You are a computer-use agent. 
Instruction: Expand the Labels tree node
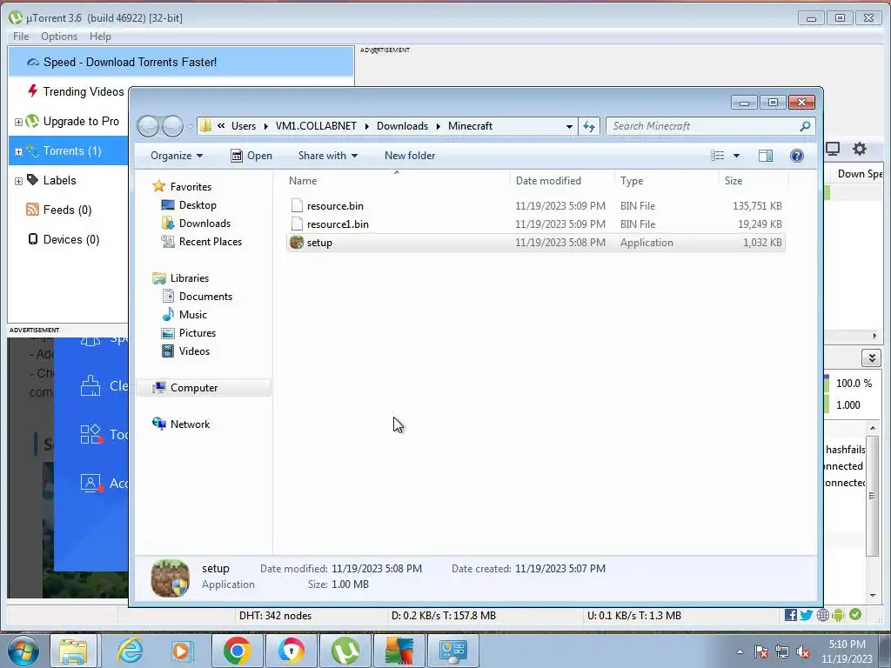pos(18,181)
